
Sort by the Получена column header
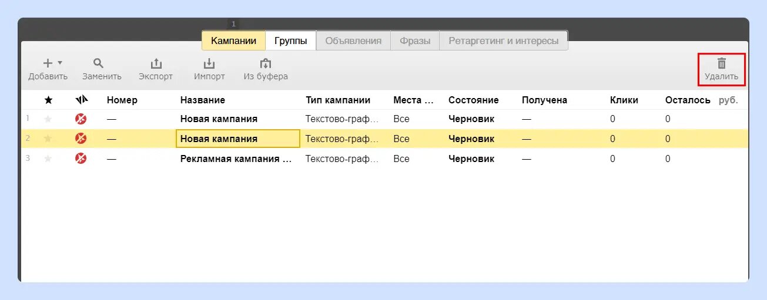pyautogui.click(x=544, y=100)
